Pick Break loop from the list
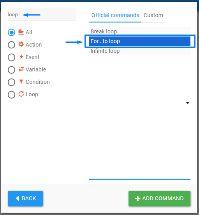 140,31
